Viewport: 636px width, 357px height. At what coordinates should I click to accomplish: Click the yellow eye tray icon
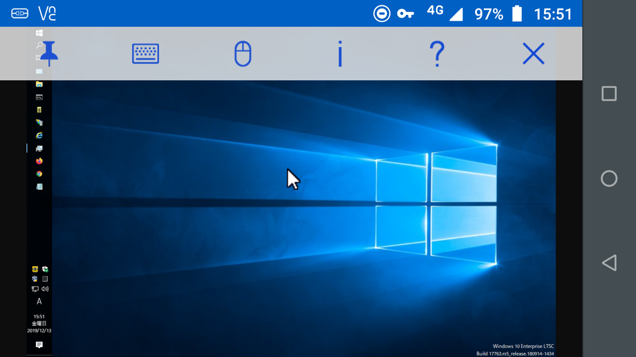pyautogui.click(x=35, y=269)
